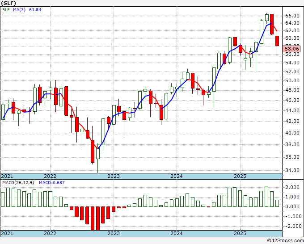
Task: Click the MA(3) indicator label
Action: pyautogui.click(x=19, y=10)
